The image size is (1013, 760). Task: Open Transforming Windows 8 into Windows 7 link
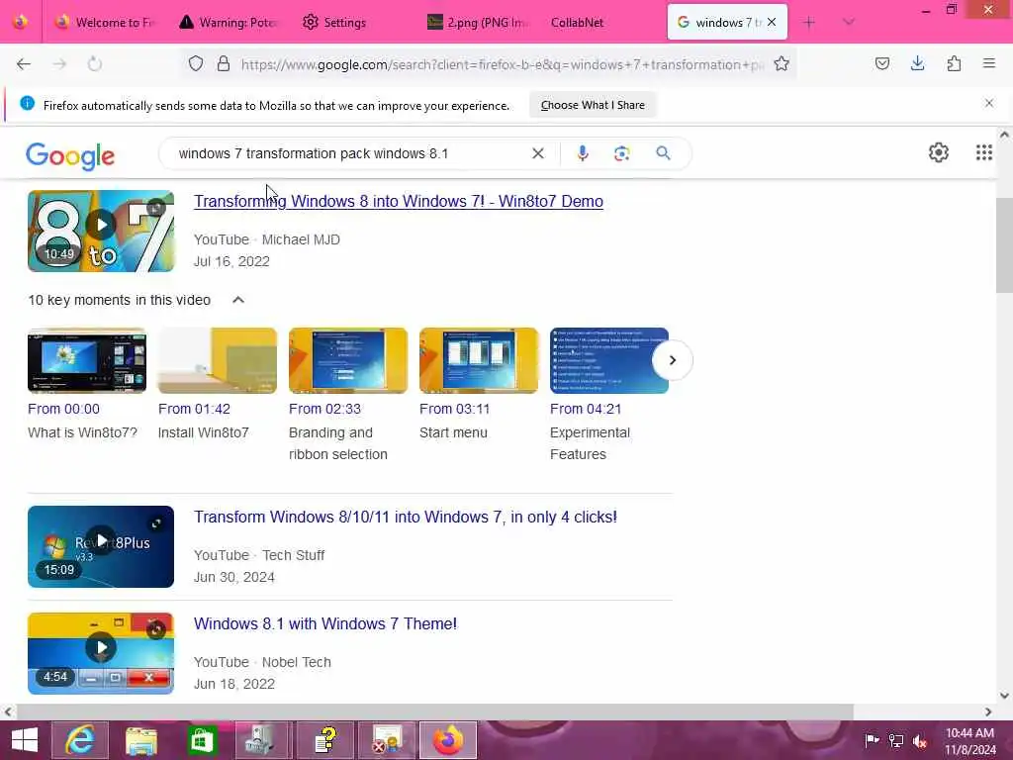(398, 201)
